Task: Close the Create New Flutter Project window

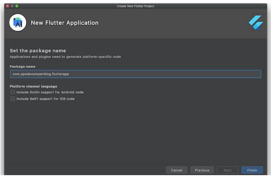Action: point(7,6)
